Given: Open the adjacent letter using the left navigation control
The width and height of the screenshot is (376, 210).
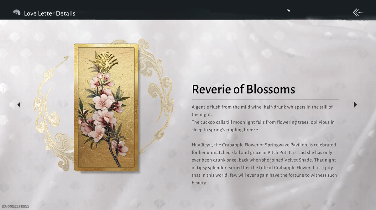Looking at the screenshot, I should pos(18,105).
